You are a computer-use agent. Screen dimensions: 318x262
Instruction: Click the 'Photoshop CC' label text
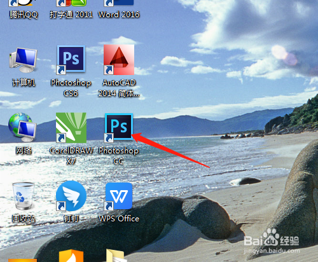[119, 156]
